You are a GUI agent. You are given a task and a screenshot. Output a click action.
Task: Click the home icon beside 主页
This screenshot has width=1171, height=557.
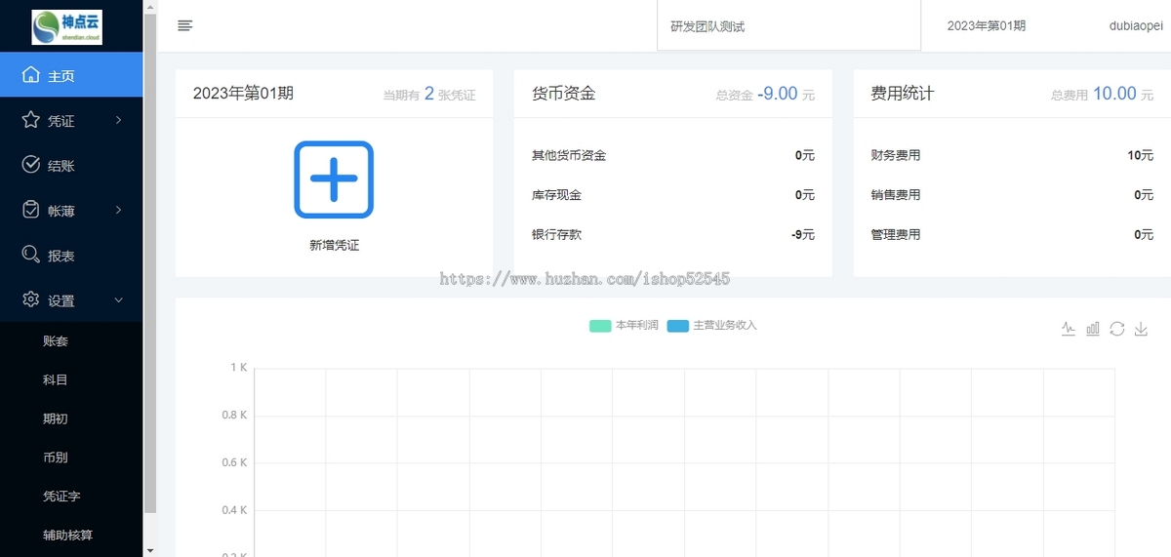coord(31,75)
